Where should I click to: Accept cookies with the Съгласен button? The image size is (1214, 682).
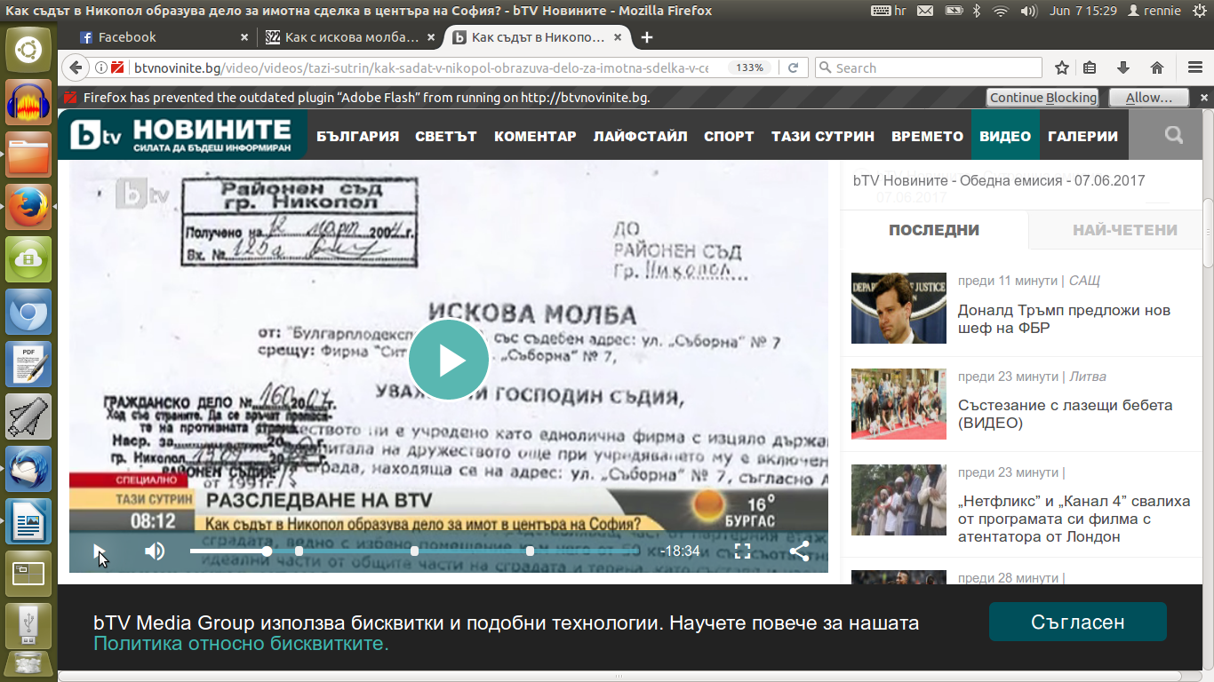pyautogui.click(x=1078, y=622)
